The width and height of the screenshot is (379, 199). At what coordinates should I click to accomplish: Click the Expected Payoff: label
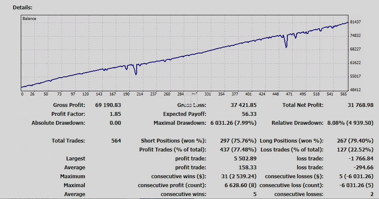click(185, 114)
